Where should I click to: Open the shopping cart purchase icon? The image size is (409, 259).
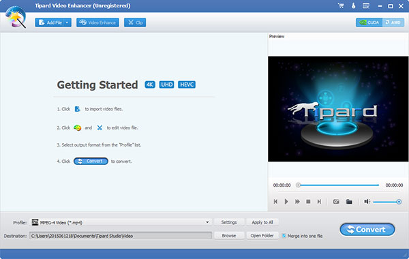point(341,5)
